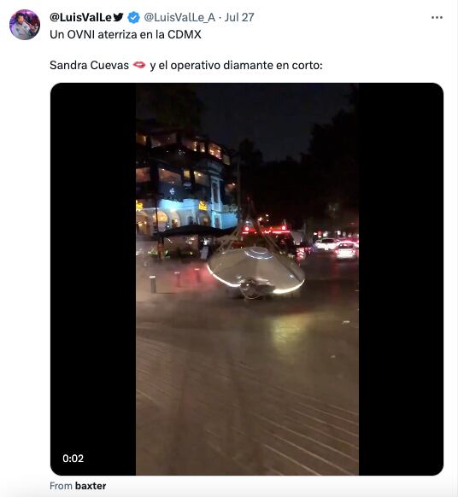Click the video's right black letterbox area
Screen dimensions: 458x497
pos(401,279)
